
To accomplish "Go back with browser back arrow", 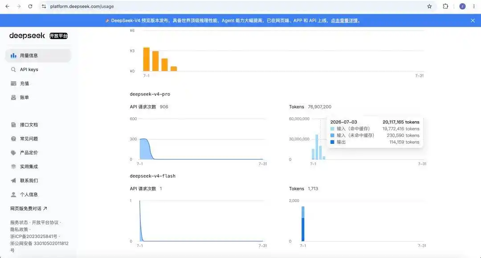I will click(8, 6).
